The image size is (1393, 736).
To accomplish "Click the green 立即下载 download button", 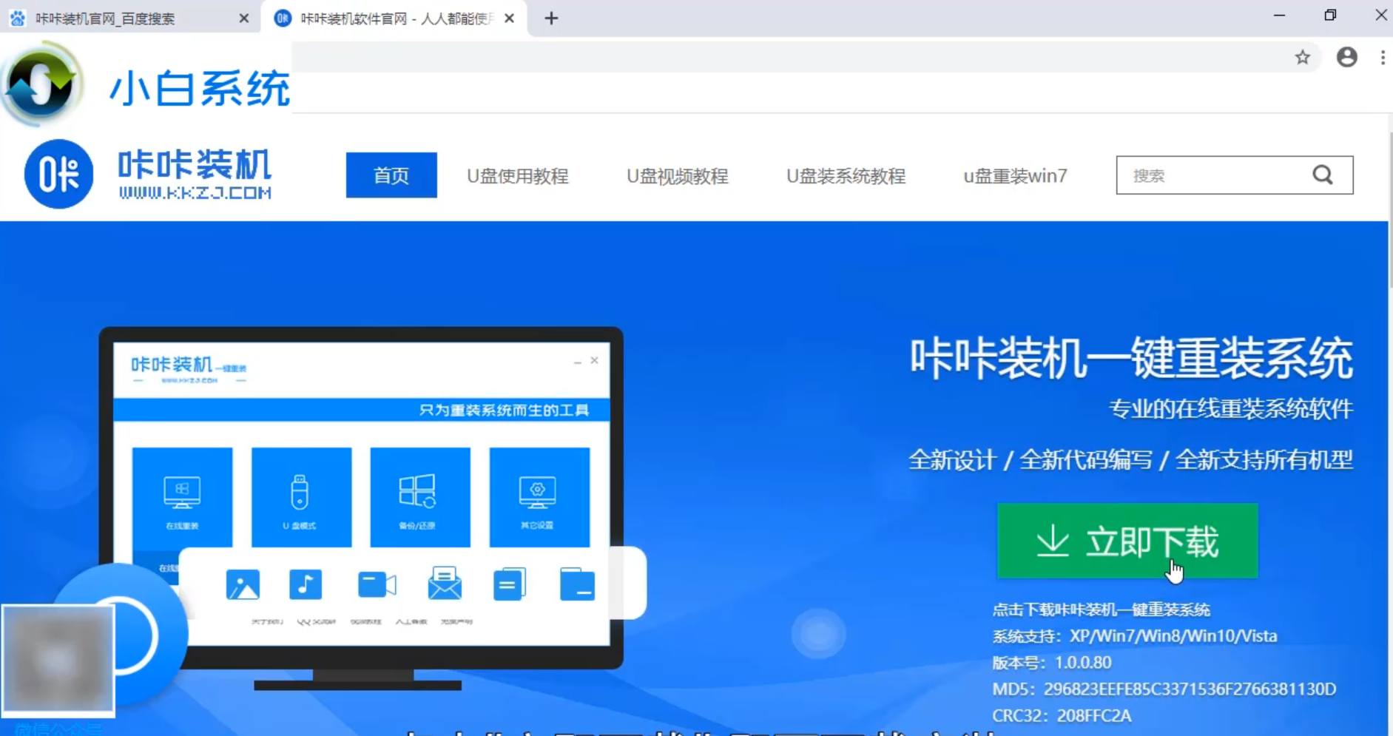I will (1127, 541).
